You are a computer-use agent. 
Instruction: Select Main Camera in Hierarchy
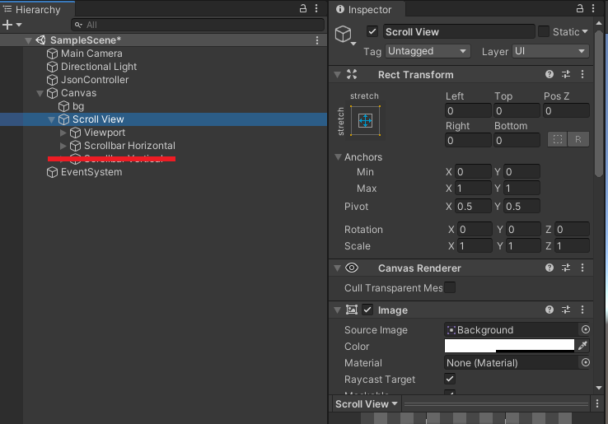click(x=91, y=54)
